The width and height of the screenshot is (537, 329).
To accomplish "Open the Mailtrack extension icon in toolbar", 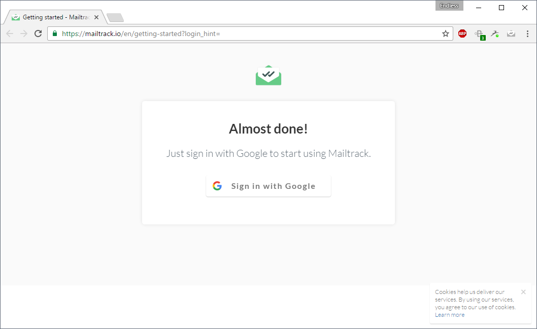I will 511,34.
